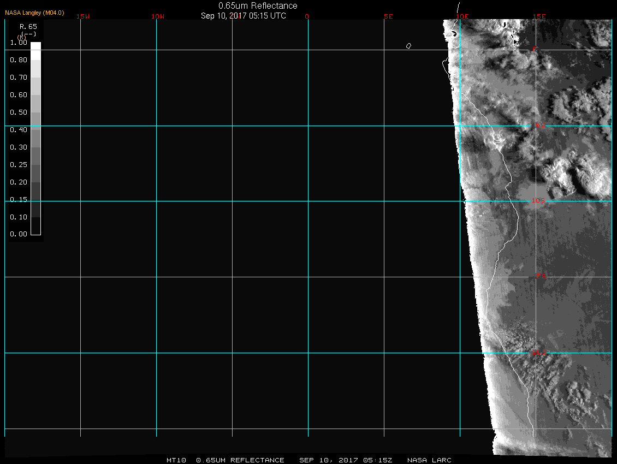Click the 0.65um Reflectance title
Screen dimensions: 617x464
point(258,6)
